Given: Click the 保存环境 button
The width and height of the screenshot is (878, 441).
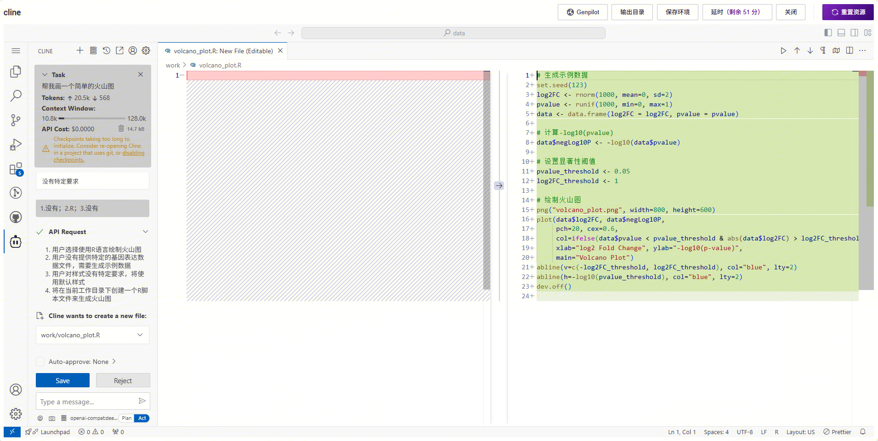Looking at the screenshot, I should tap(678, 12).
